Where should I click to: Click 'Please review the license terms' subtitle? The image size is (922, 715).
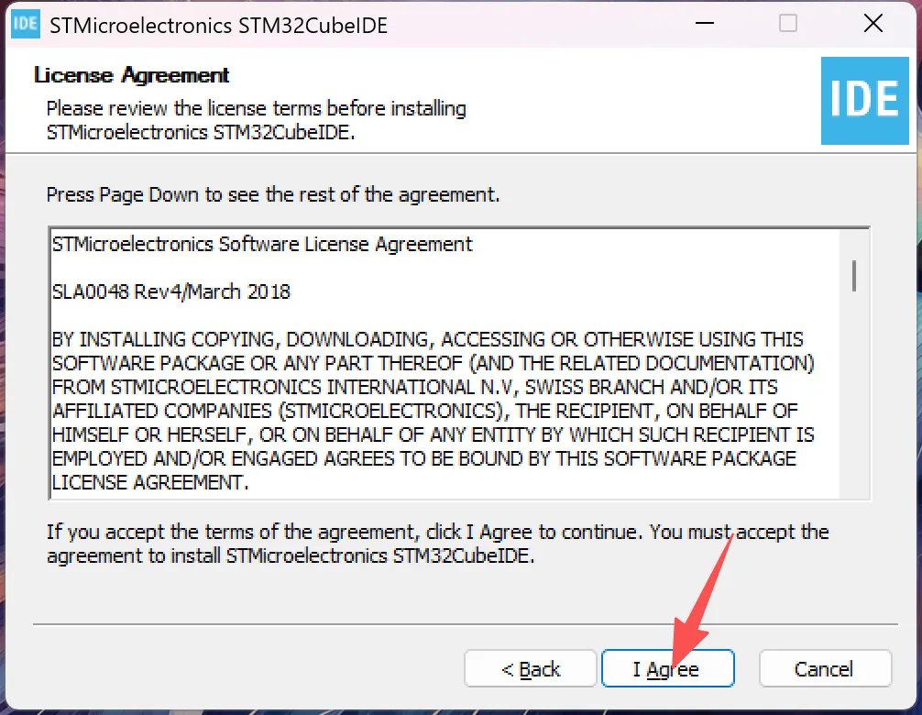[x=257, y=120]
